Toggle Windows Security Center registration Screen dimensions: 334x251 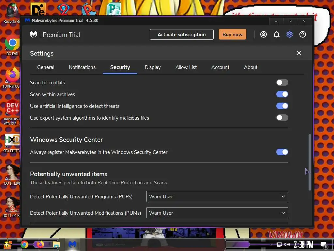tap(282, 152)
